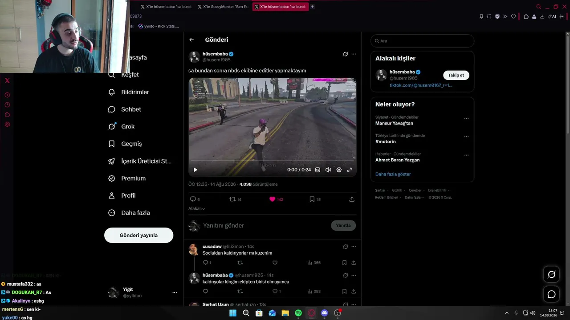570x320 pixels.
Task: Go back using the arrow beside Gönderi
Action: point(191,40)
